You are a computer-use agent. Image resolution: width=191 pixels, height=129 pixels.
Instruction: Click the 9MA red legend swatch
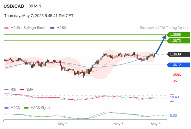pyautogui.click(x=22, y=90)
